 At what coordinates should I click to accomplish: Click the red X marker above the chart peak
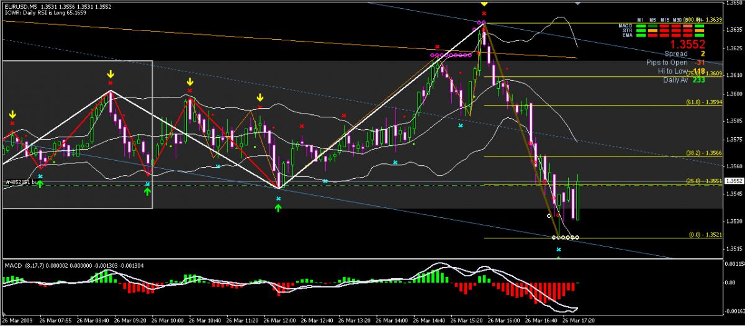coord(484,13)
